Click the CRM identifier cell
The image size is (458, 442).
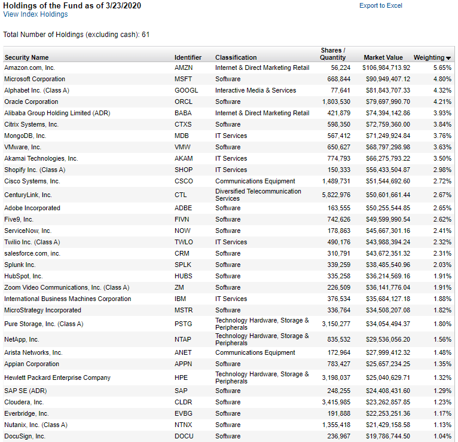coord(182,254)
